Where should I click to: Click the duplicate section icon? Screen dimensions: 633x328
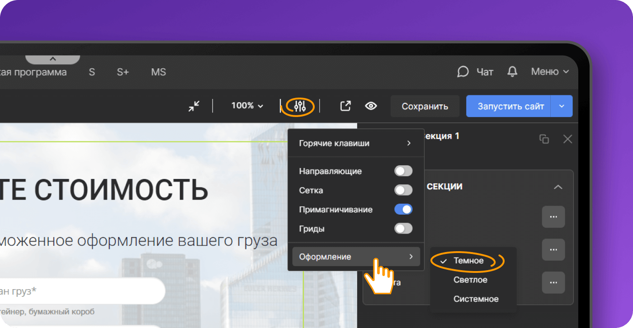544,139
